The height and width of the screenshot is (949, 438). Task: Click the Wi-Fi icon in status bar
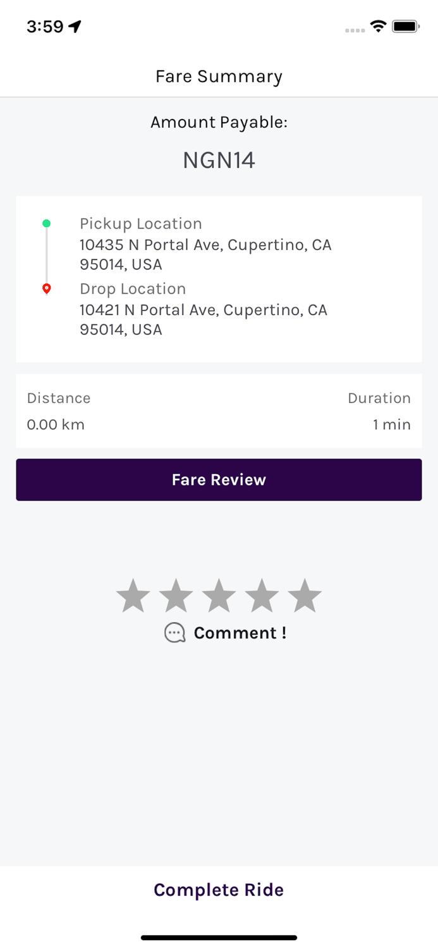click(x=378, y=27)
